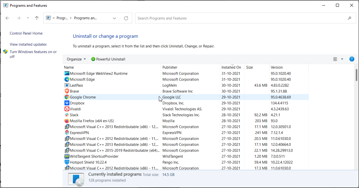Open Help with the question mark icon
This screenshot has width=359, height=188.
[352, 59]
